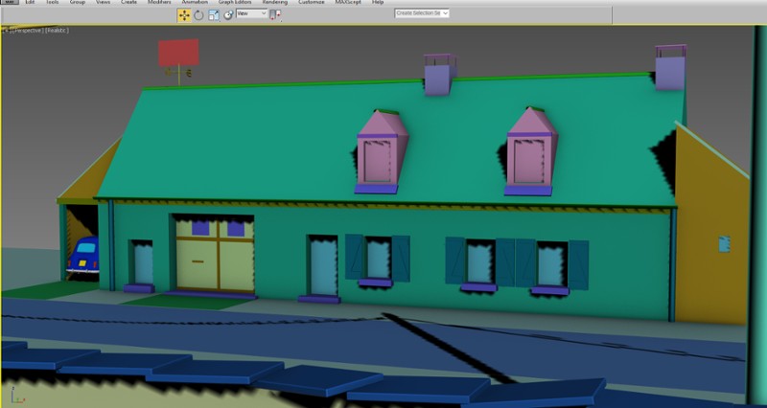This screenshot has width=767, height=408.
Task: Select the Move tool
Action: click(x=183, y=14)
